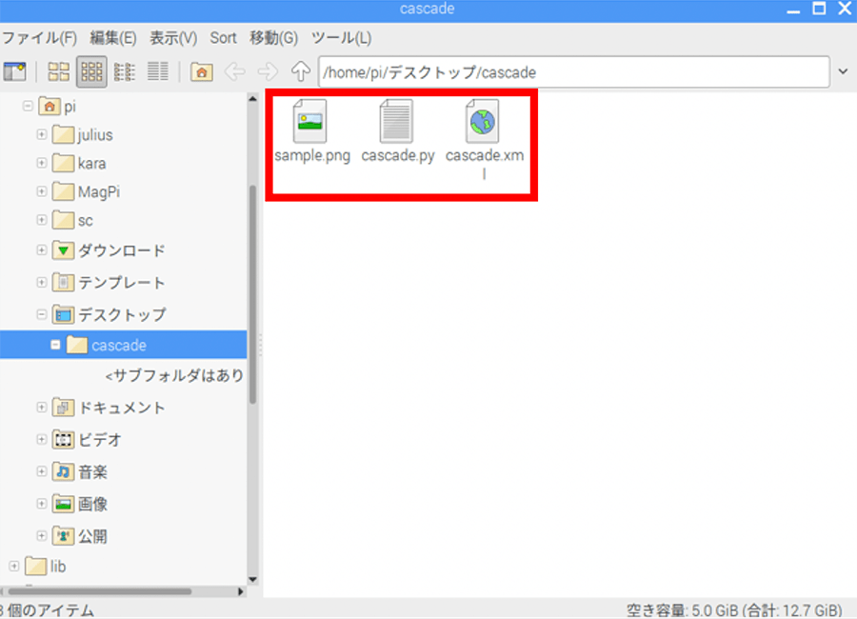The image size is (857, 619).
Task: Select pi home folder in tree
Action: 57,106
